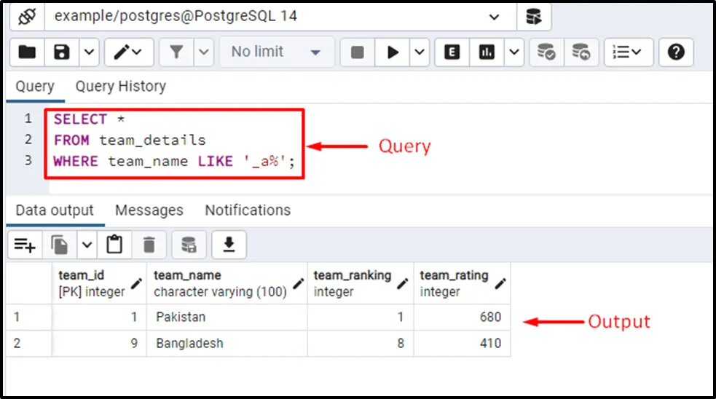Screen dimensions: 716x399
Task: Paste rows using the clipboard icon
Action: [x=114, y=245]
